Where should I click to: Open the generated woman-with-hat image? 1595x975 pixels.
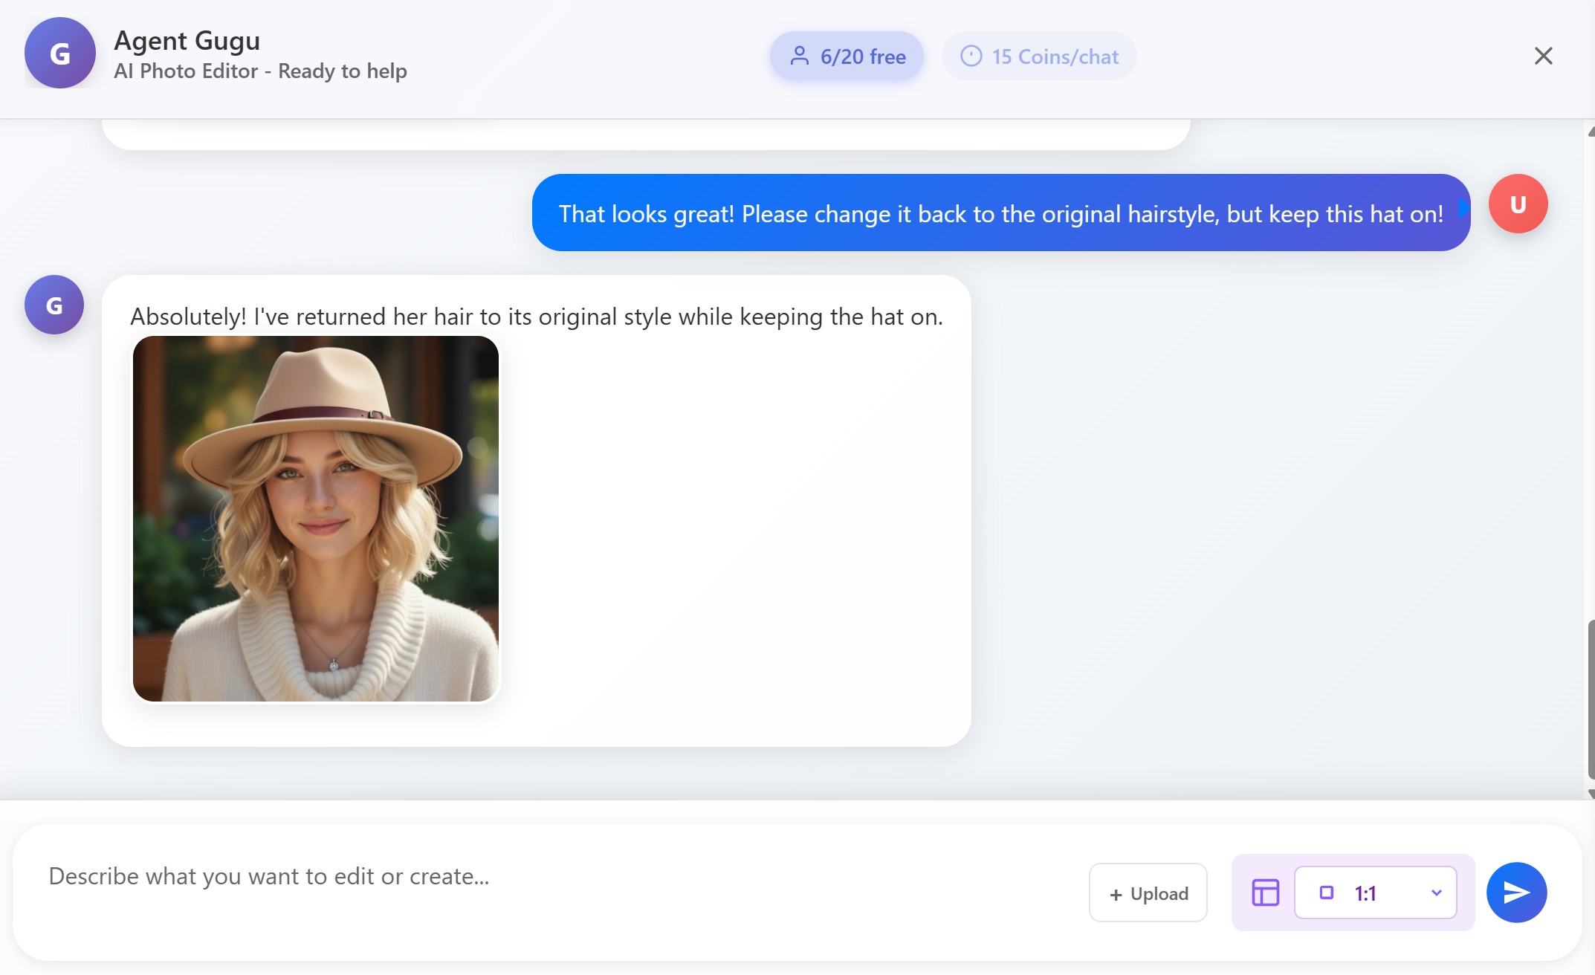tap(316, 519)
